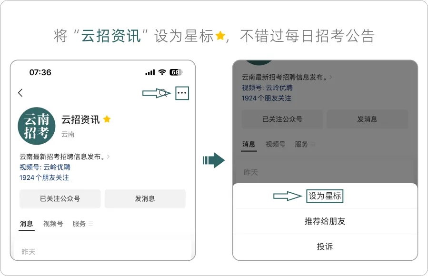The width and height of the screenshot is (428, 276).
Task: Tap the back chevron in left phone
Action: pos(20,93)
